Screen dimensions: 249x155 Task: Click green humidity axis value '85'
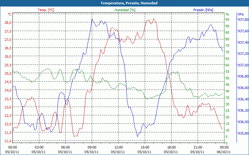[228, 33]
